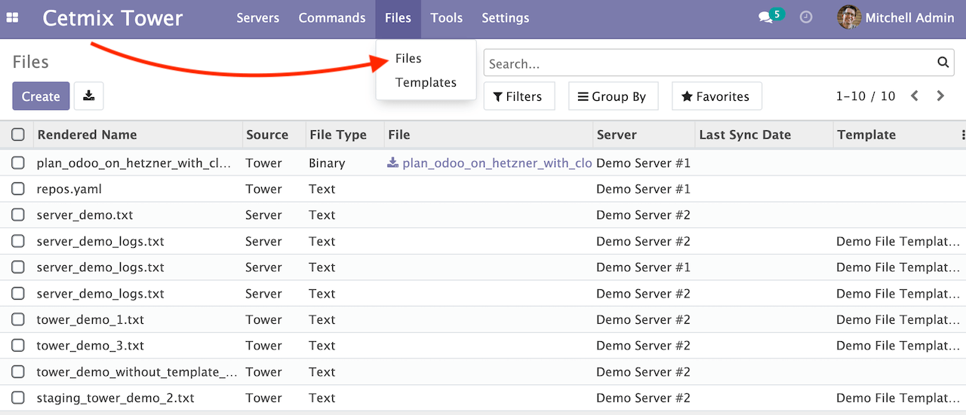Viewport: 966px width, 415px height.
Task: Sort by Template column header
Action: click(866, 135)
